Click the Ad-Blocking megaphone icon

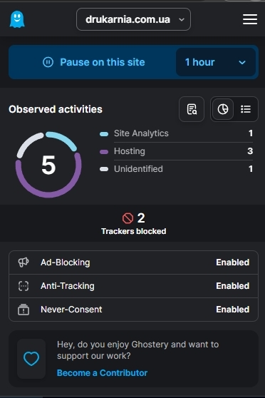tap(24, 262)
